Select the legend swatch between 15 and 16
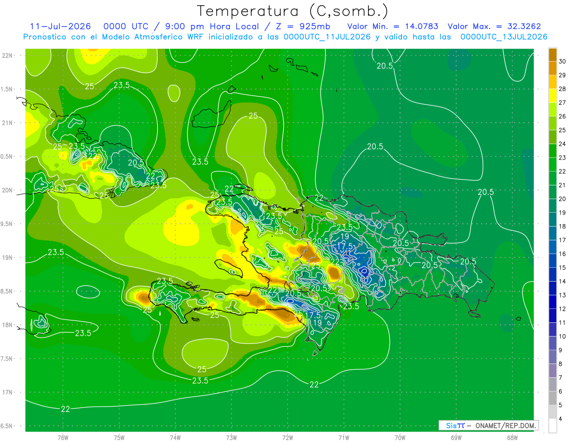The image size is (575, 444). point(552,261)
